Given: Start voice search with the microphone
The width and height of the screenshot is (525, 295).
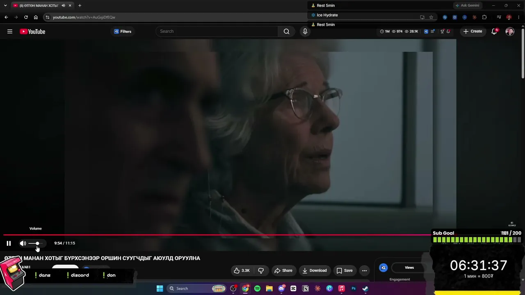Looking at the screenshot, I should [x=305, y=31].
